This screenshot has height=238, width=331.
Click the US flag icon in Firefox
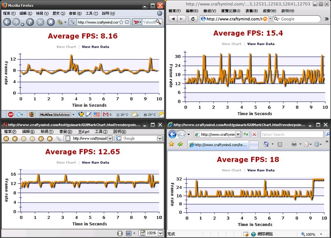tap(96, 115)
